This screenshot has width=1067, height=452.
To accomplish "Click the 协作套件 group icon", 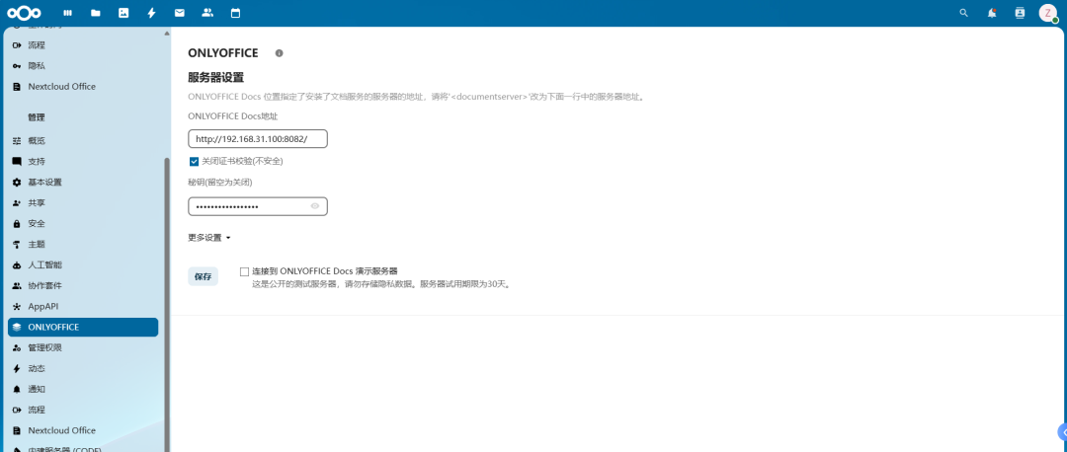I will (x=17, y=285).
